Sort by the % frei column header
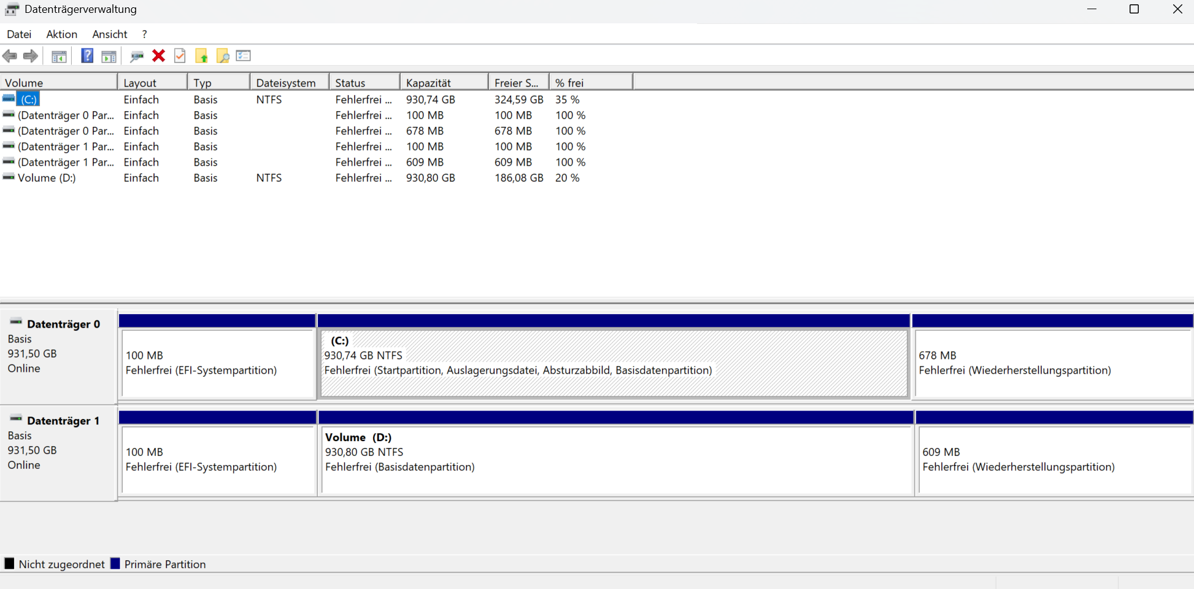This screenshot has height=589, width=1194. [x=591, y=82]
